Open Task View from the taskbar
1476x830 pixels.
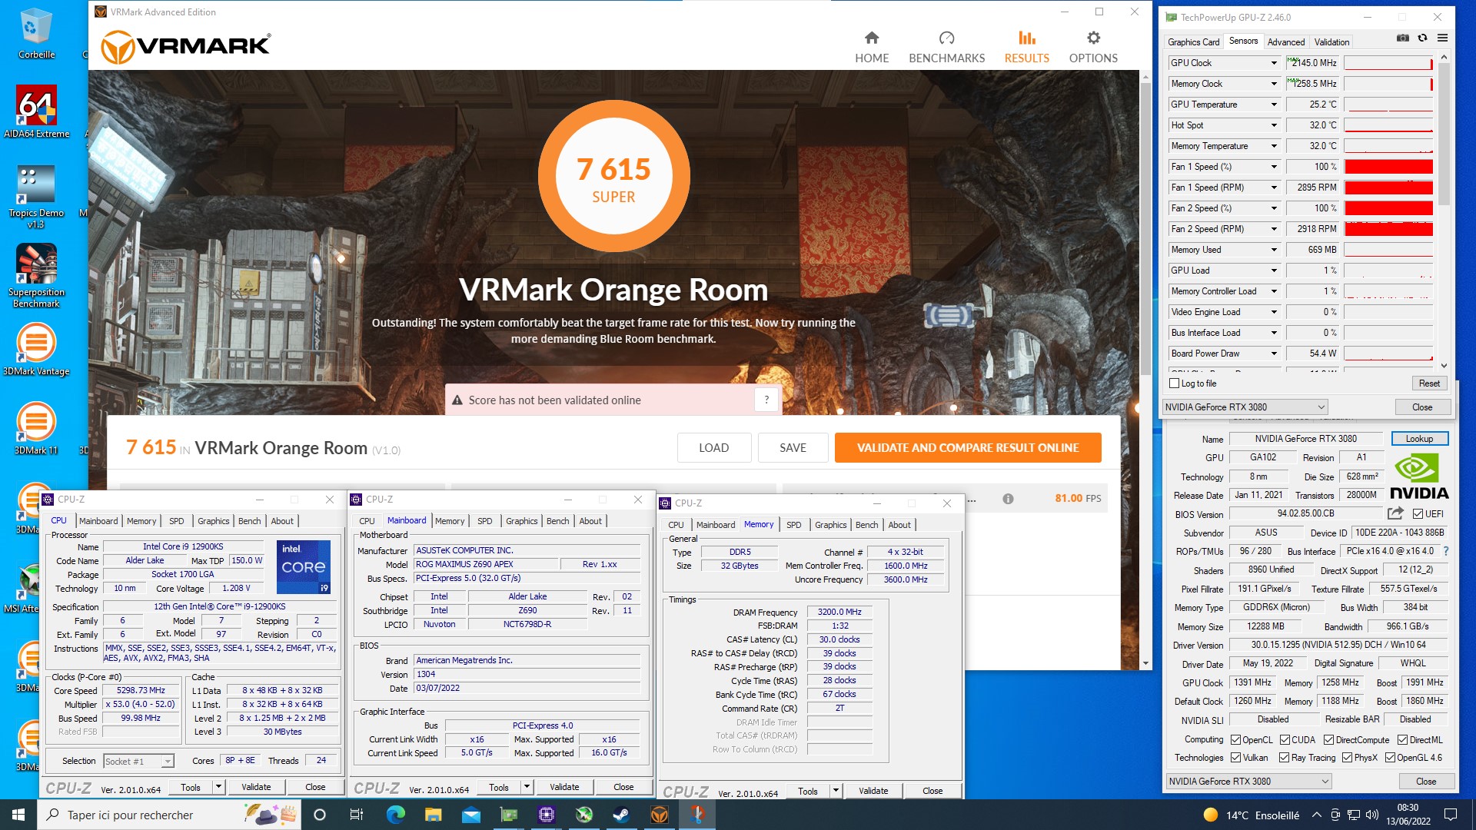tap(357, 815)
